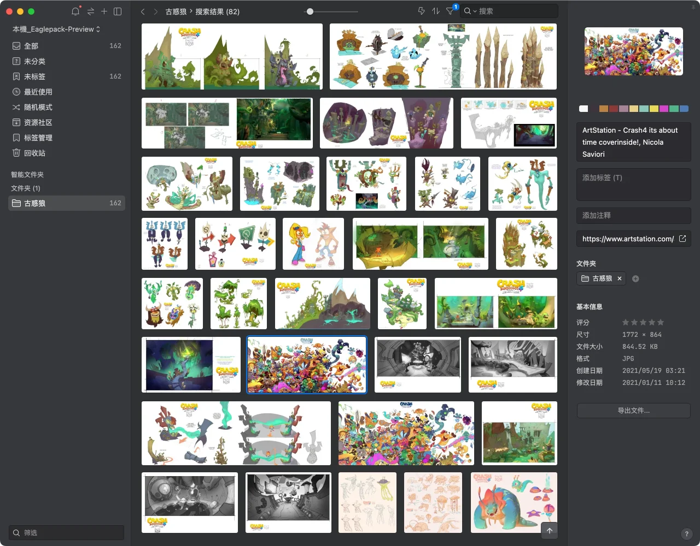Set rating to one star
The height and width of the screenshot is (546, 700).
(626, 322)
